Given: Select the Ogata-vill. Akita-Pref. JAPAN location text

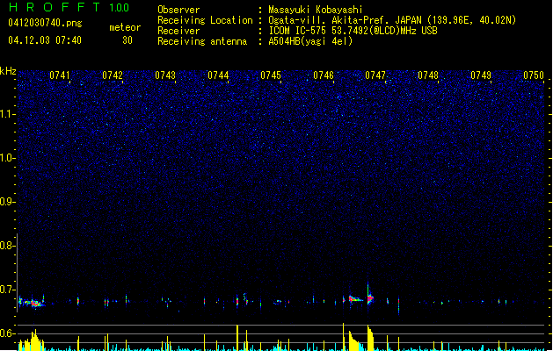Looking at the screenshot, I should 392,20.
